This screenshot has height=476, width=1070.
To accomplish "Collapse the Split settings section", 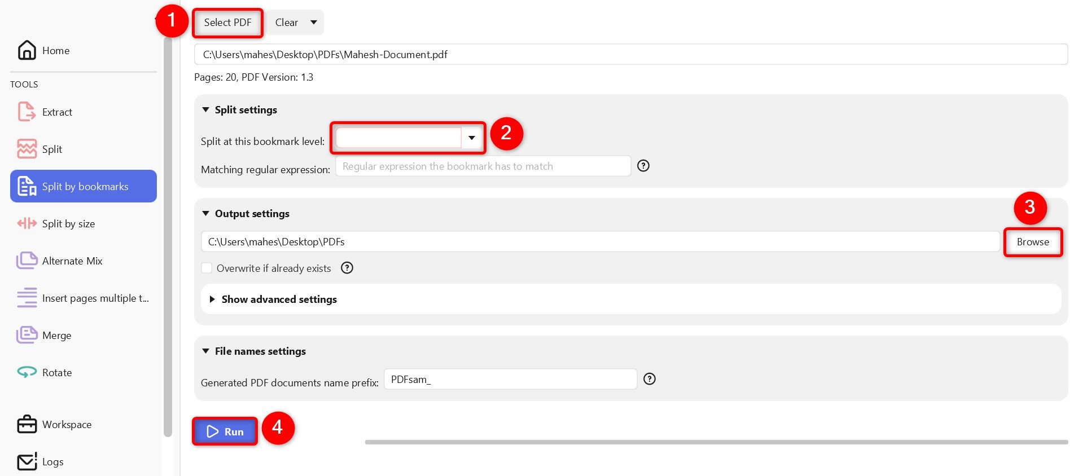I will coord(206,109).
